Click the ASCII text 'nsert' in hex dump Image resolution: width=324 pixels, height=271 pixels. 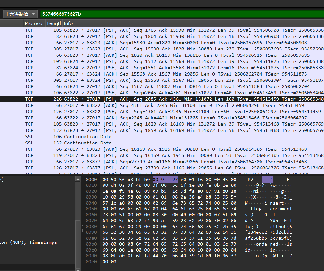(277, 203)
